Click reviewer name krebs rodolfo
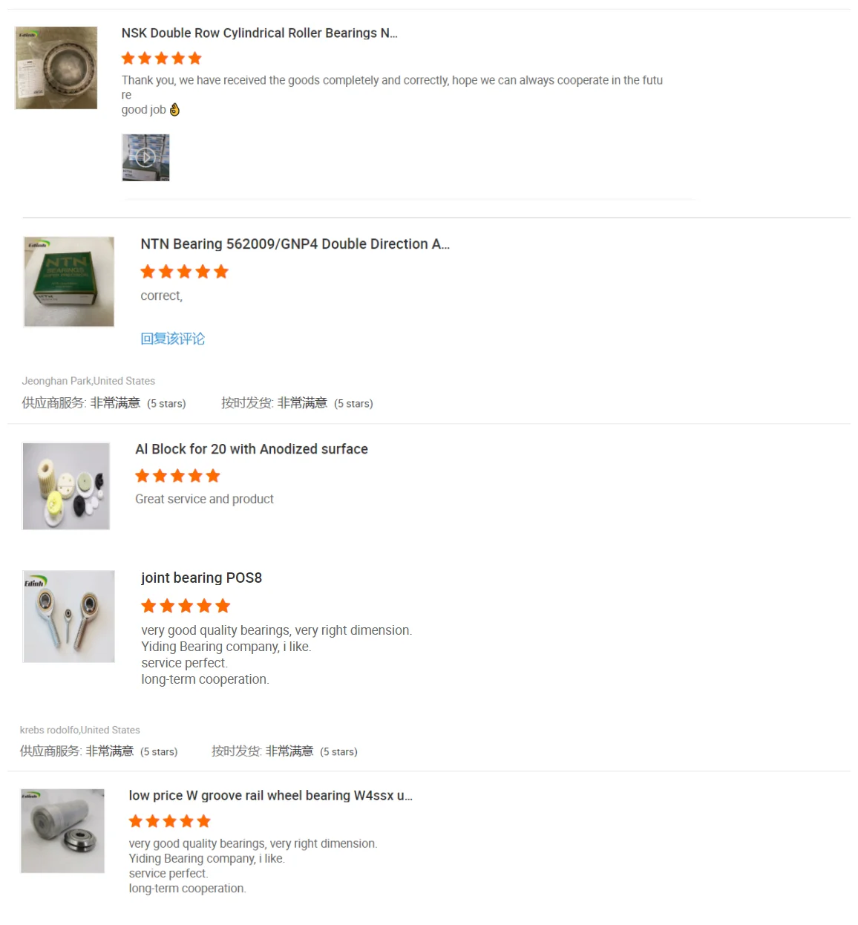Viewport: 858px width, 925px height. pos(49,730)
